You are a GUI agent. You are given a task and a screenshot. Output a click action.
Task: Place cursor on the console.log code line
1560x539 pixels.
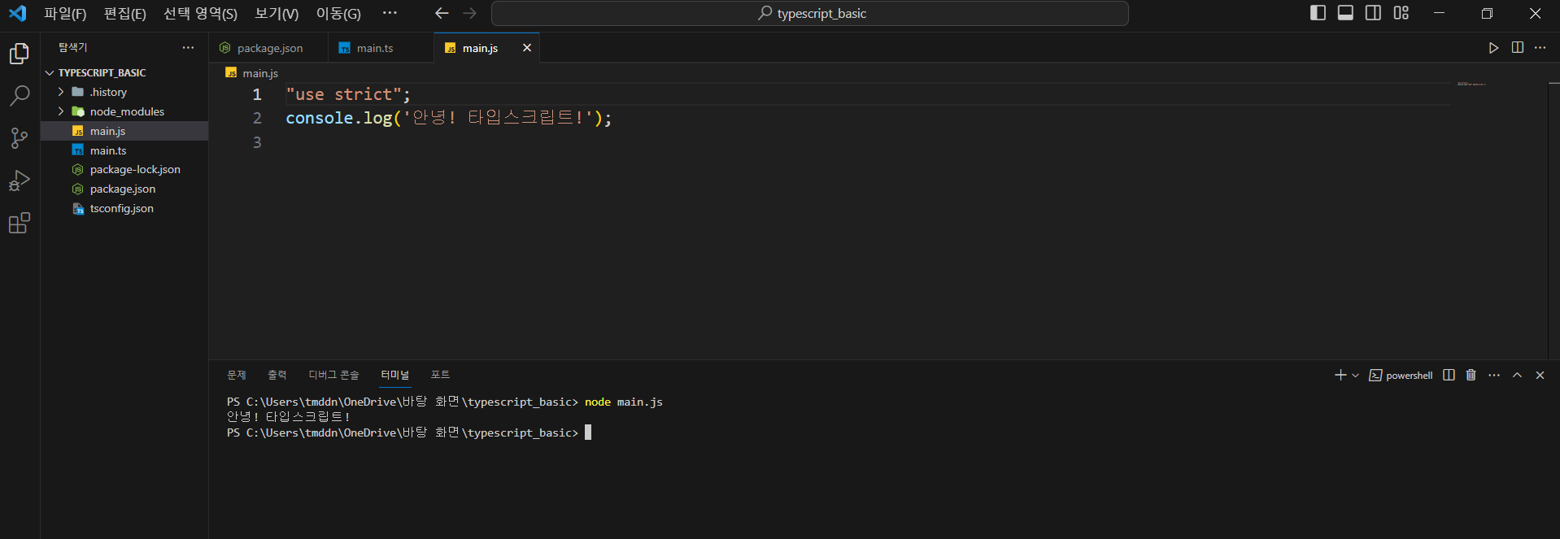(448, 118)
